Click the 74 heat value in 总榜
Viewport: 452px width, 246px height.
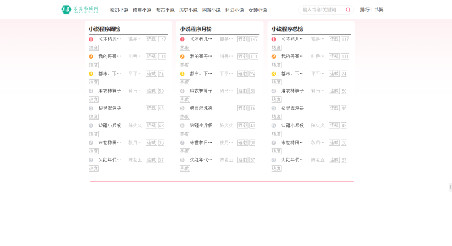344,74
